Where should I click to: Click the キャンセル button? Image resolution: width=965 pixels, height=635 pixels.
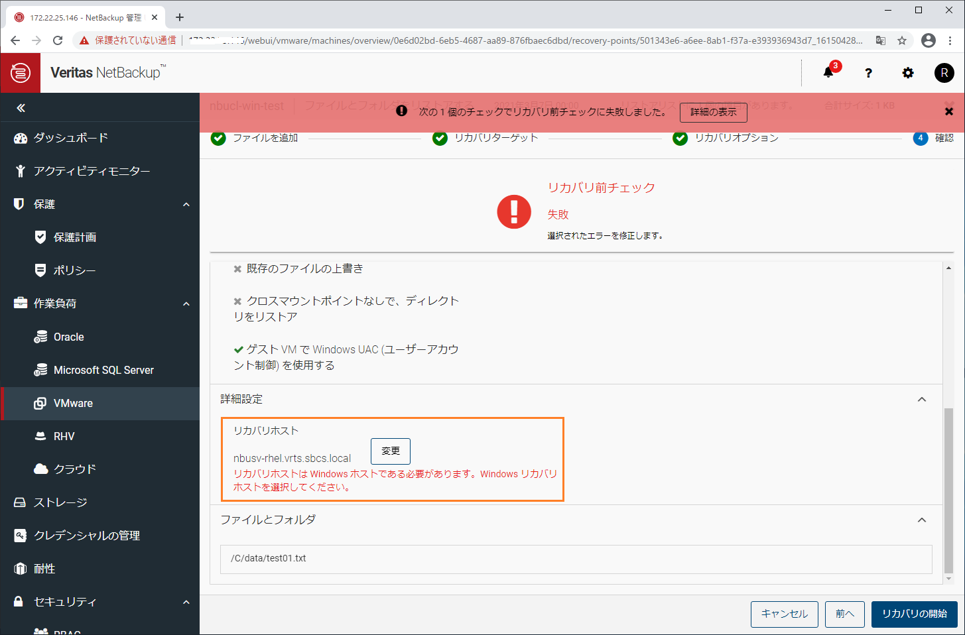pyautogui.click(x=785, y=614)
